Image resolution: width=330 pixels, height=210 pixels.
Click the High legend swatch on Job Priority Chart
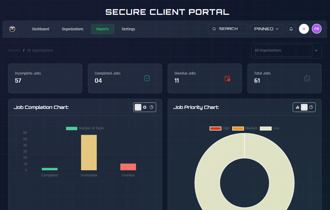point(215,128)
